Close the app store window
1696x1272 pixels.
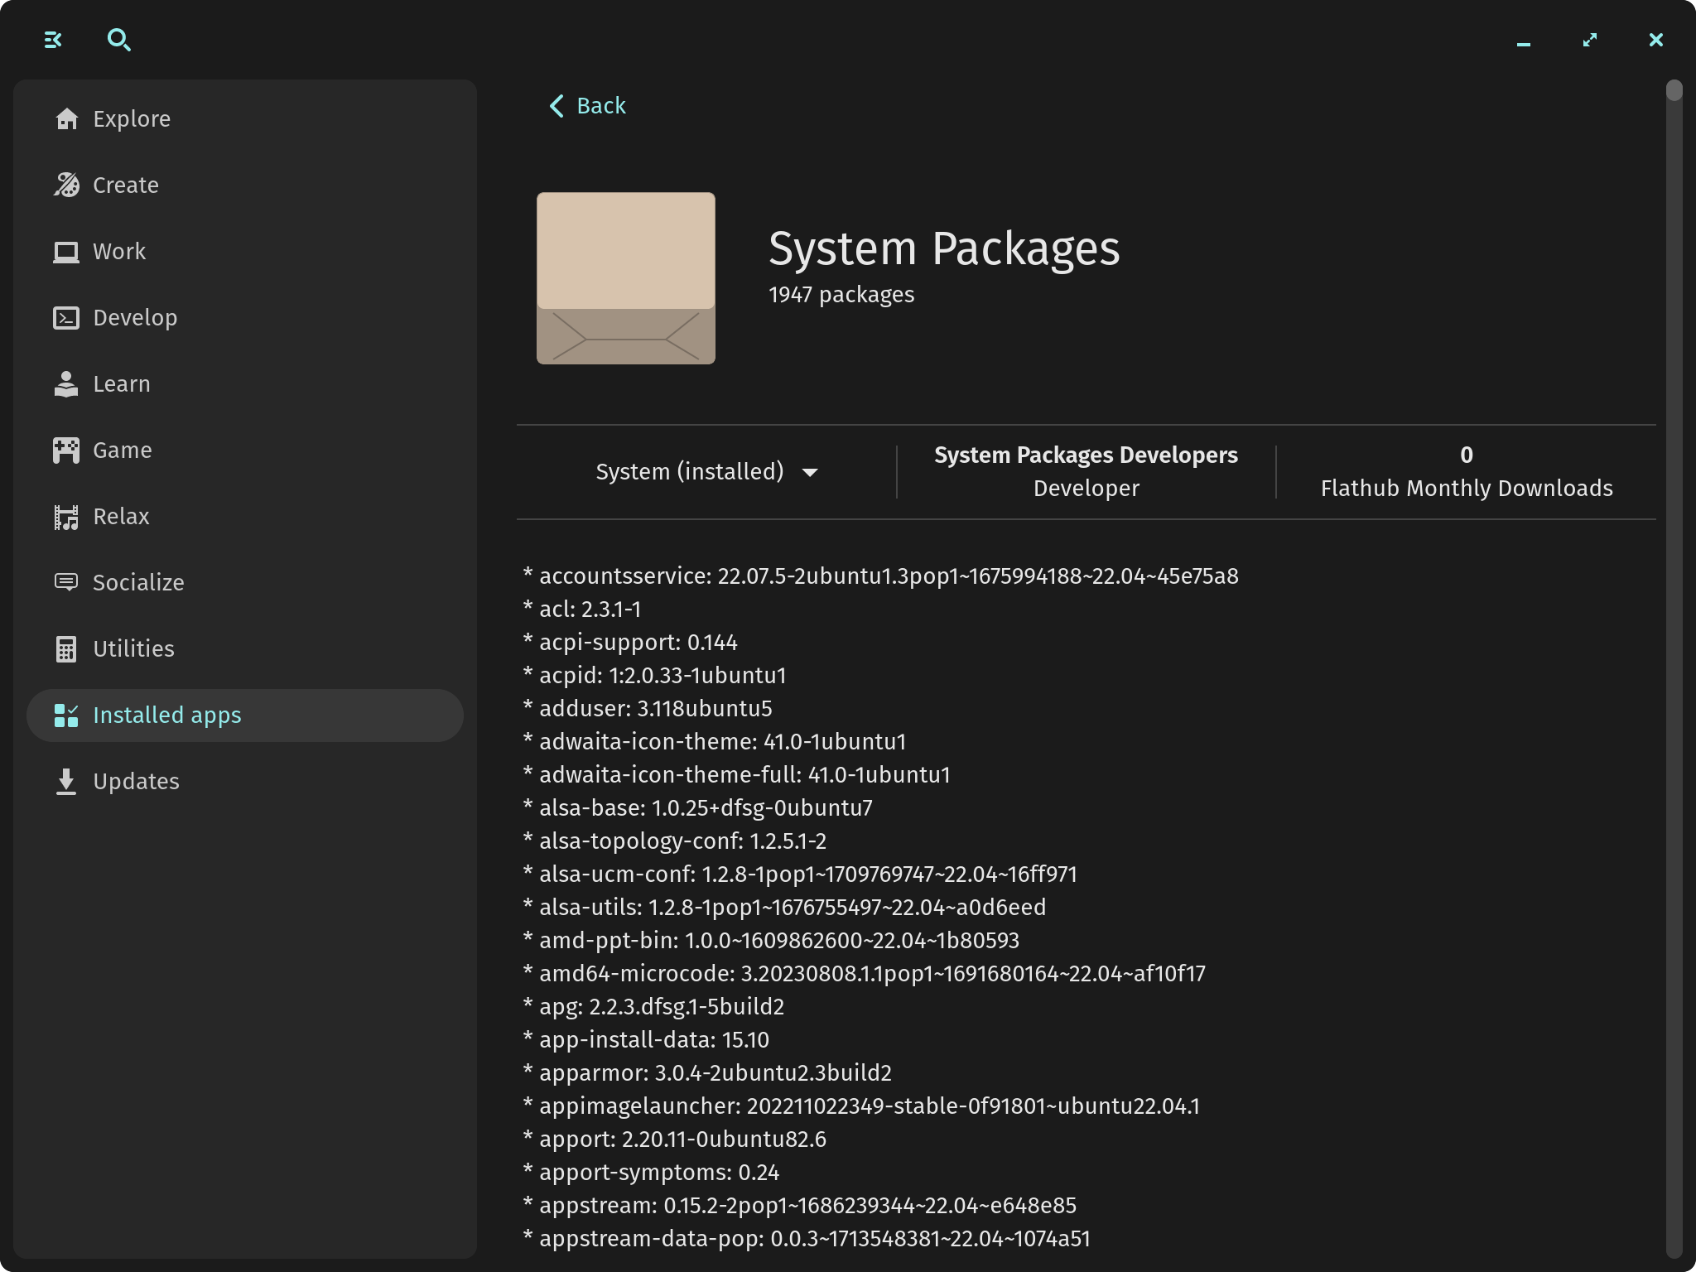[x=1656, y=40]
